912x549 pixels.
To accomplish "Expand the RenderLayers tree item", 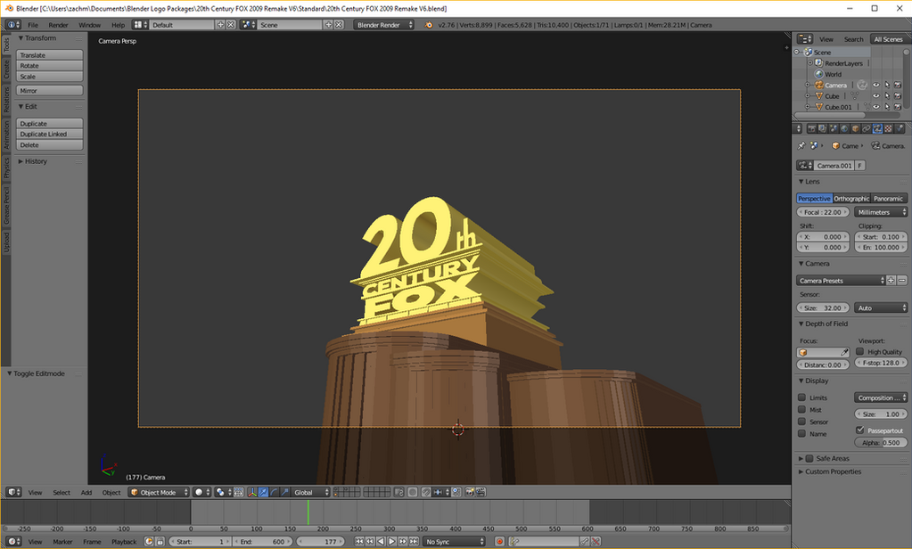I will pyautogui.click(x=809, y=62).
